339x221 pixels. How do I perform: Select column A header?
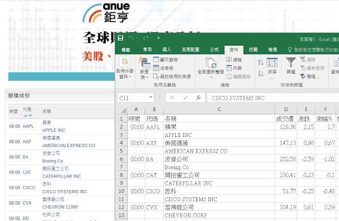[136, 109]
